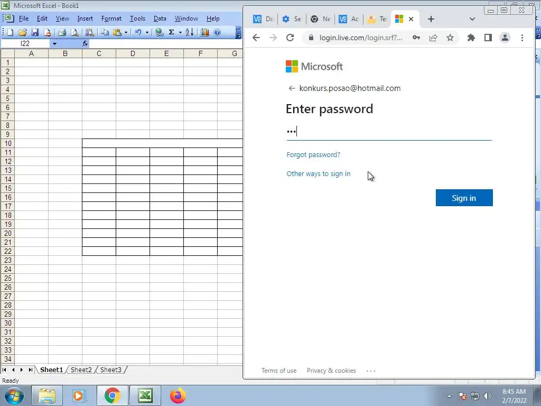Open a new Chrome tab with plus
541x406 pixels.
(x=431, y=19)
